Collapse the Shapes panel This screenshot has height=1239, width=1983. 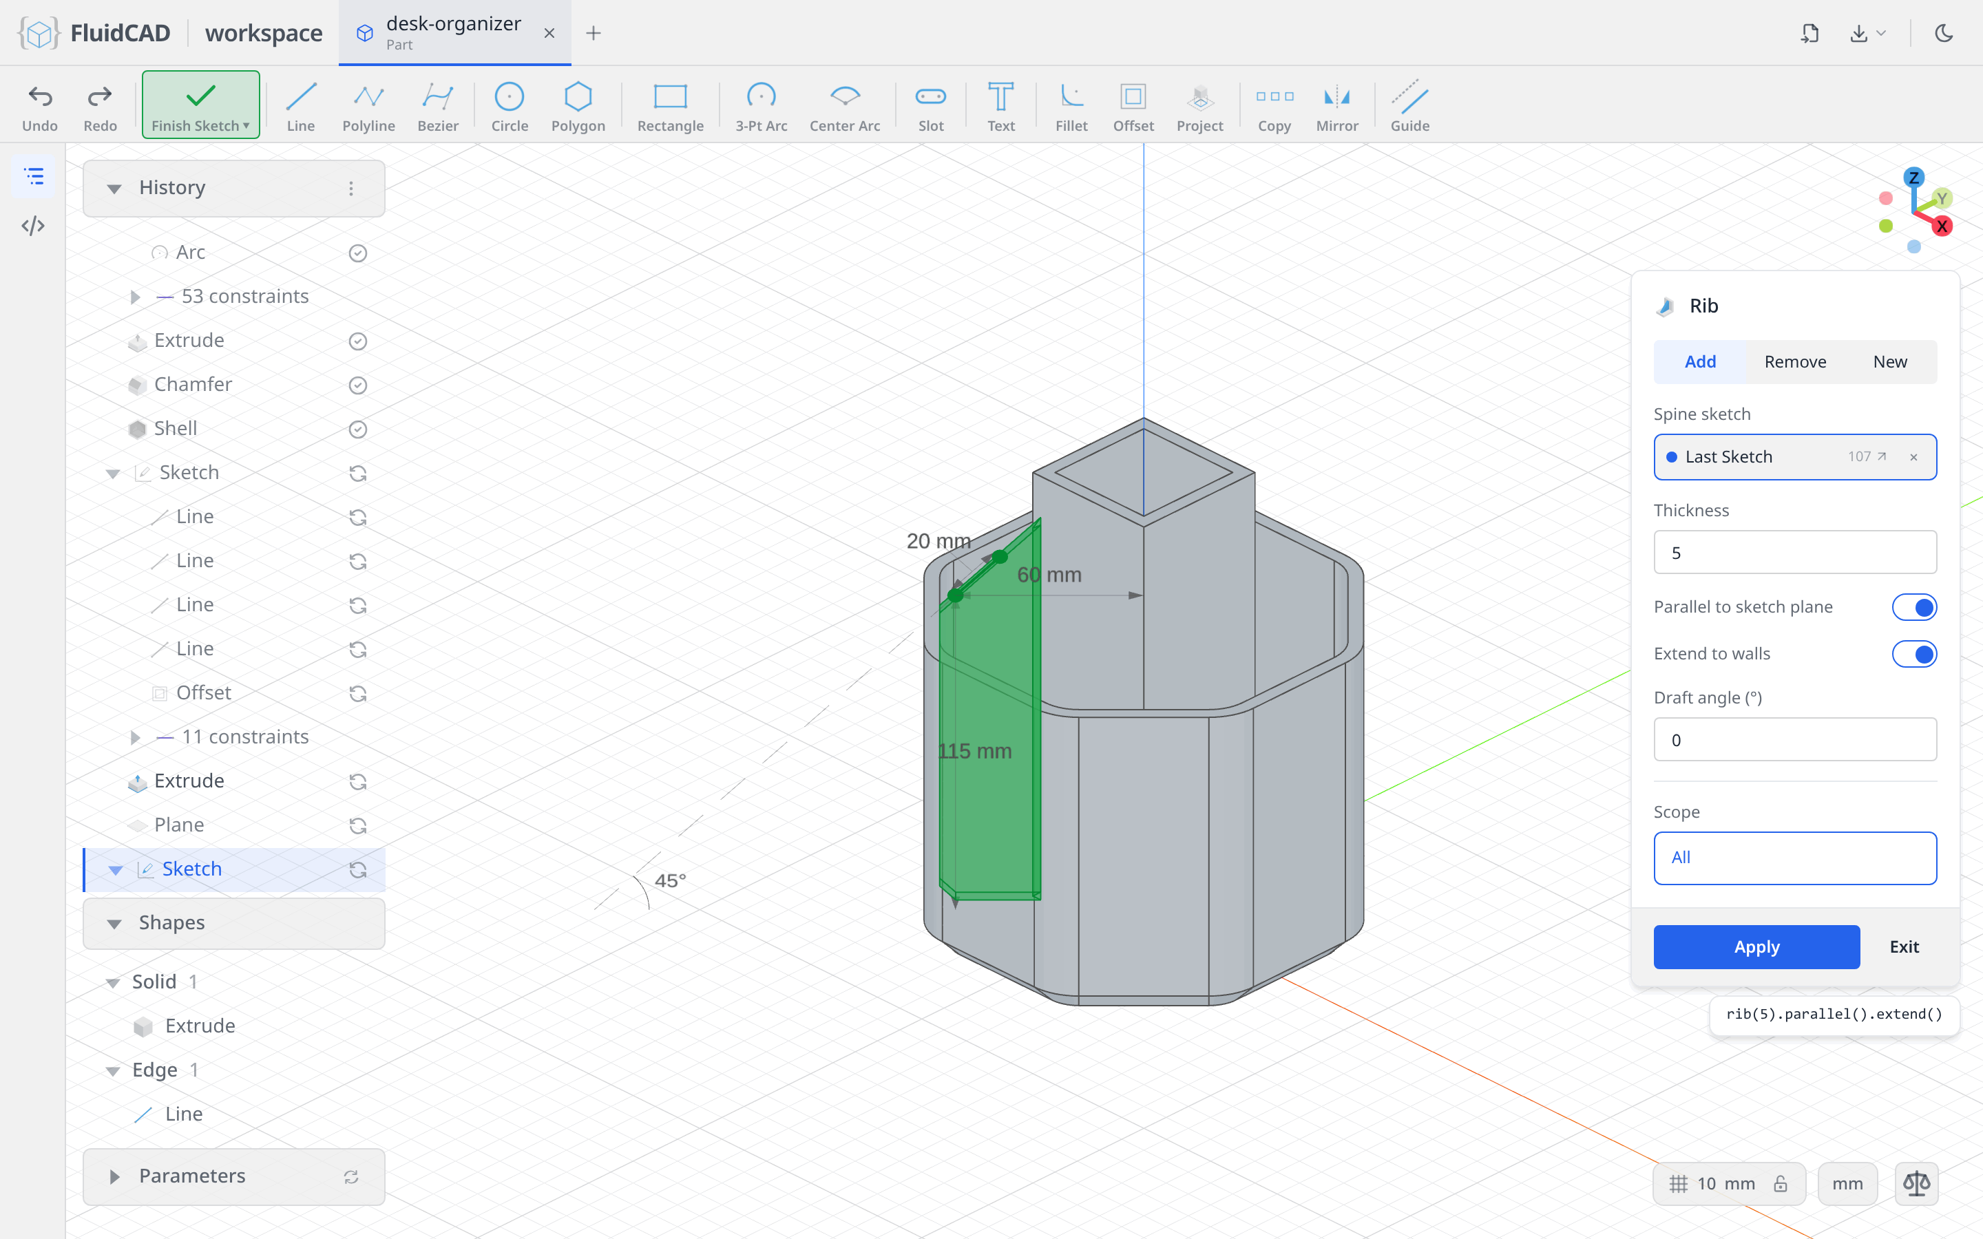114,924
